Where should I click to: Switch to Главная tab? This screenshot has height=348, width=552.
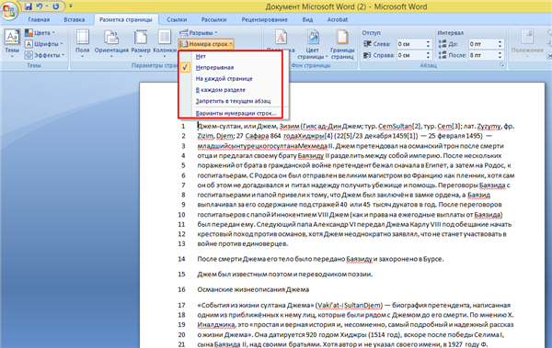point(39,19)
